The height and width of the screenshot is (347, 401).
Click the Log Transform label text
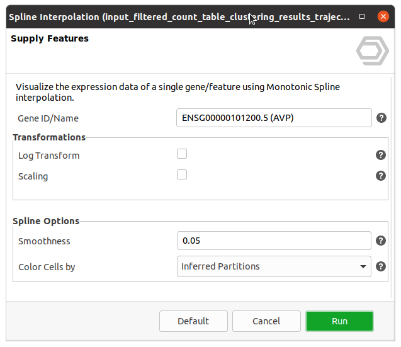coord(48,156)
